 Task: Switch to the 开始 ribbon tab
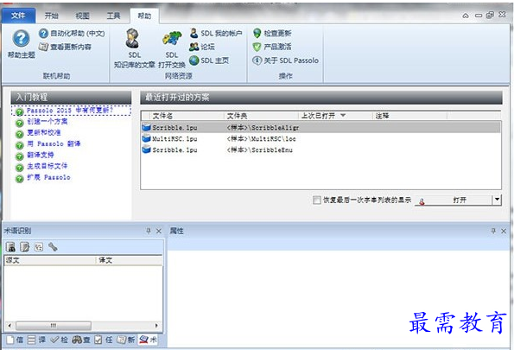(52, 16)
